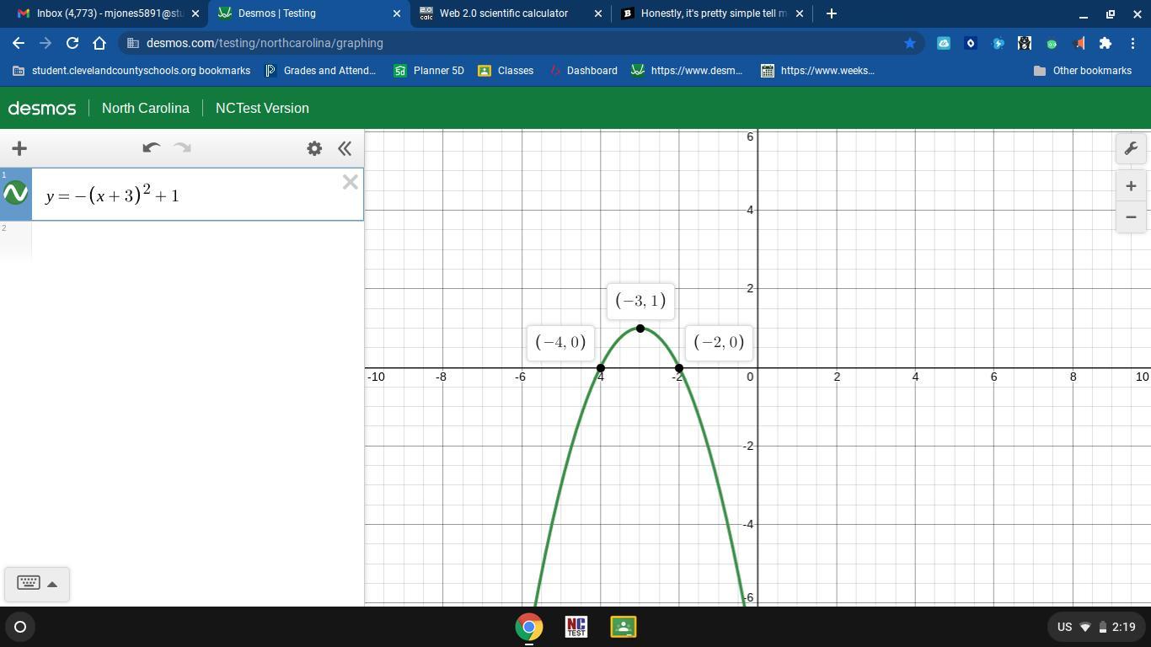1151x647 pixels.
Task: Show the on-screen keypad
Action: (28, 583)
